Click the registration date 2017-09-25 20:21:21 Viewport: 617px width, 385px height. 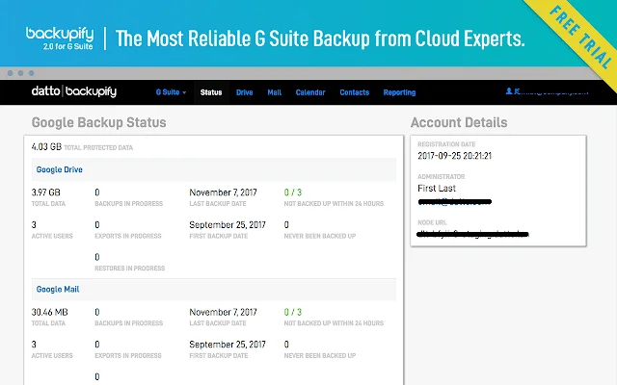tap(454, 156)
